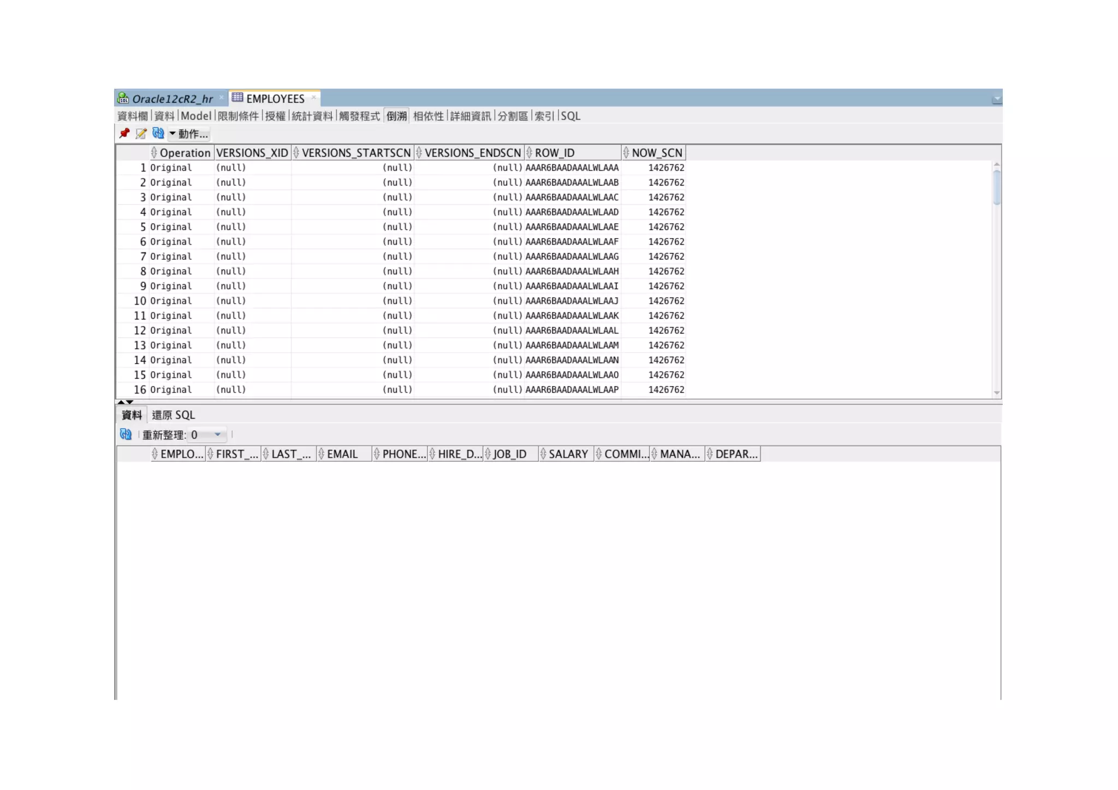
Task: Click the MANA... column header
Action: pos(677,454)
